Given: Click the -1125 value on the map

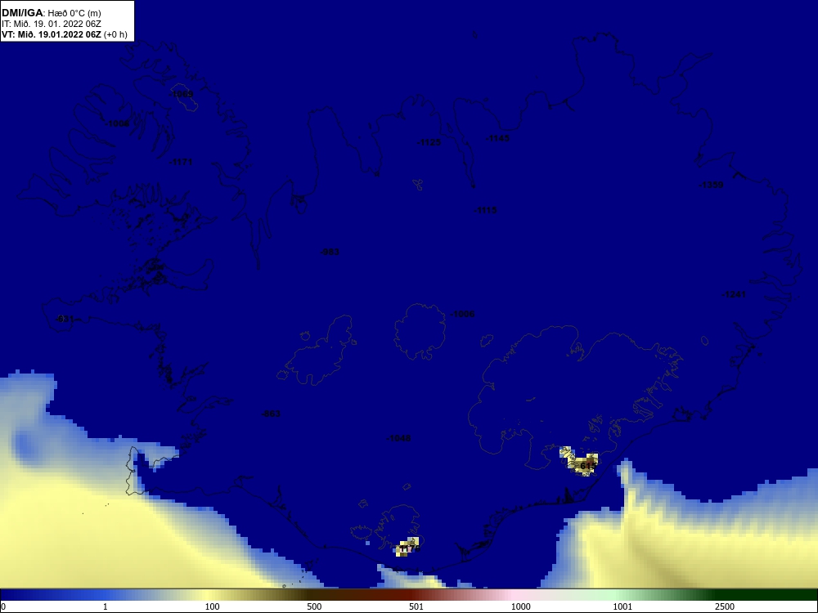Looking at the screenshot, I should pos(429,142).
